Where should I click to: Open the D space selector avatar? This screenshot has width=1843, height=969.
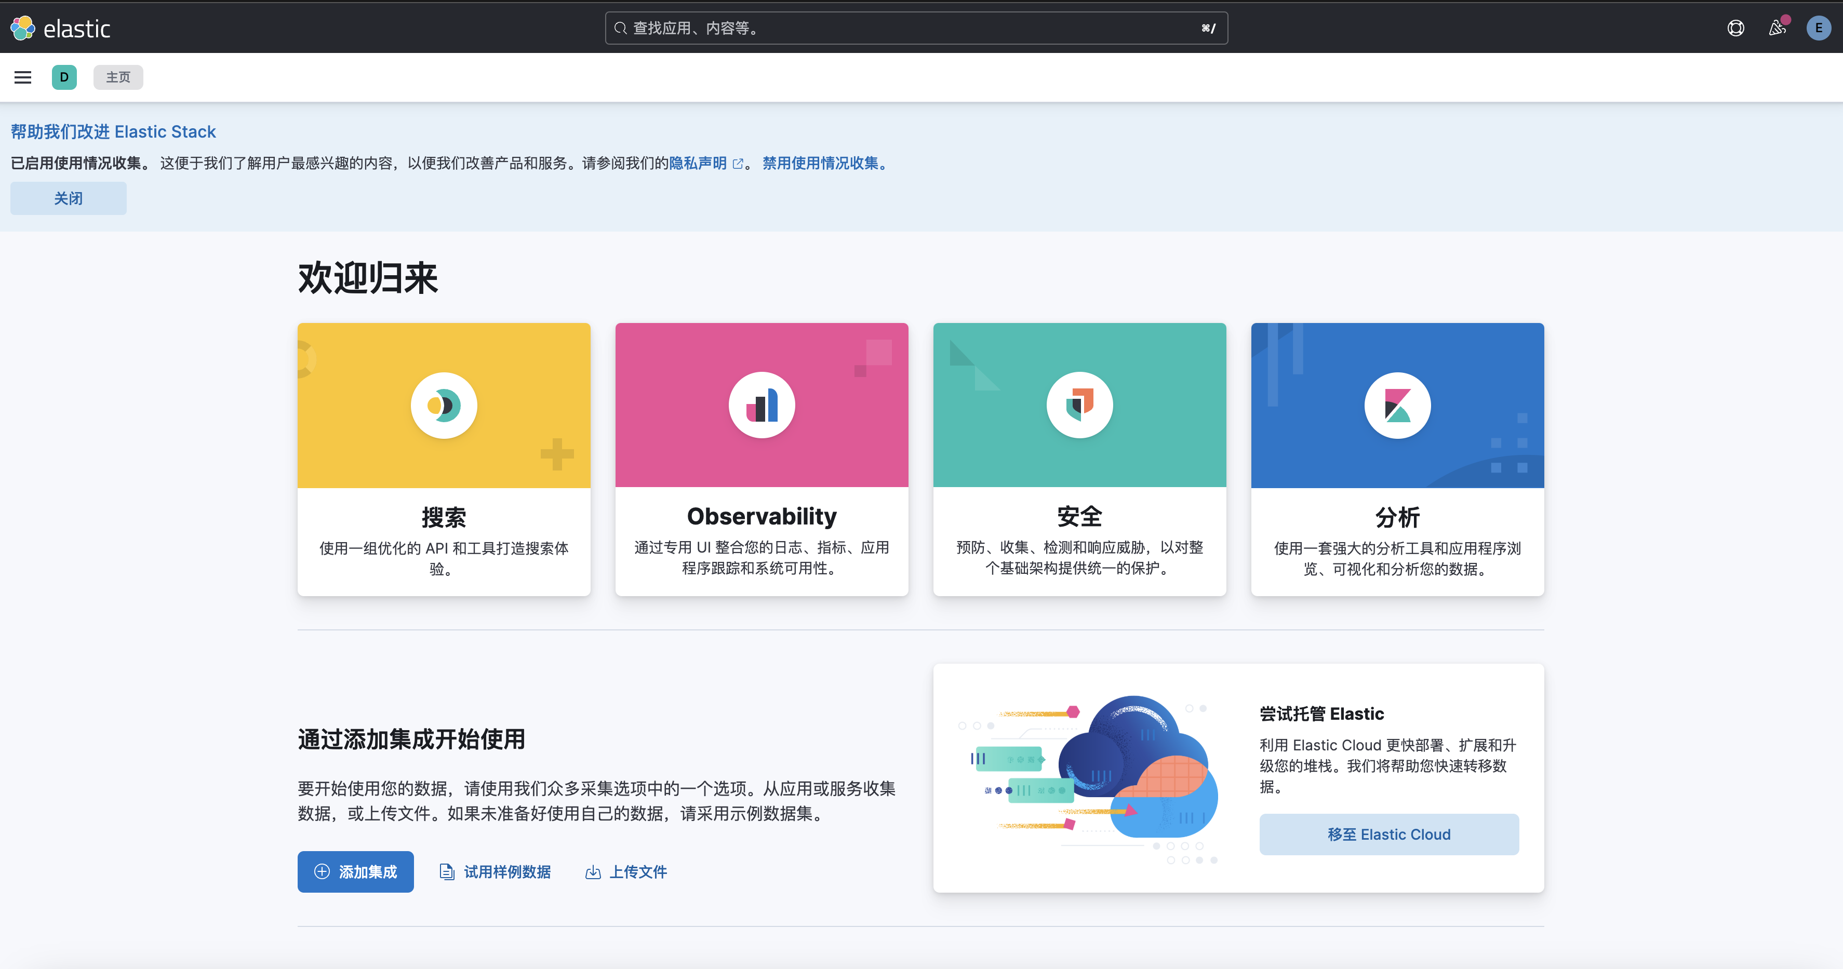pyautogui.click(x=64, y=77)
